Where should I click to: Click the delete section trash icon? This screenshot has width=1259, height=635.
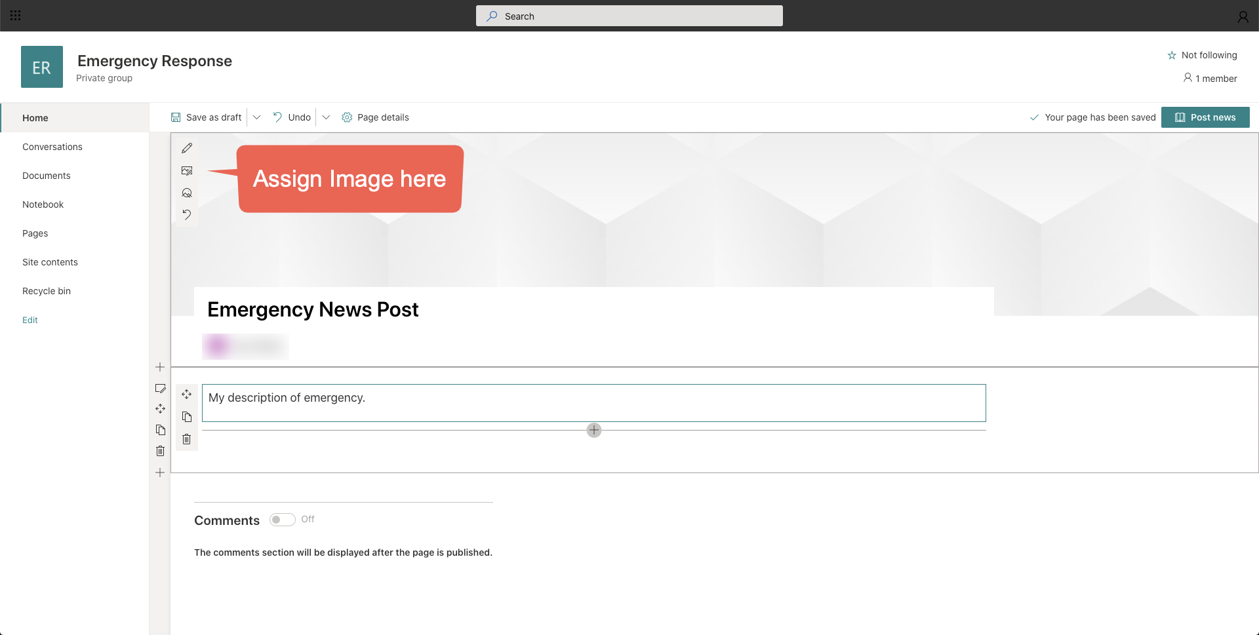click(160, 451)
